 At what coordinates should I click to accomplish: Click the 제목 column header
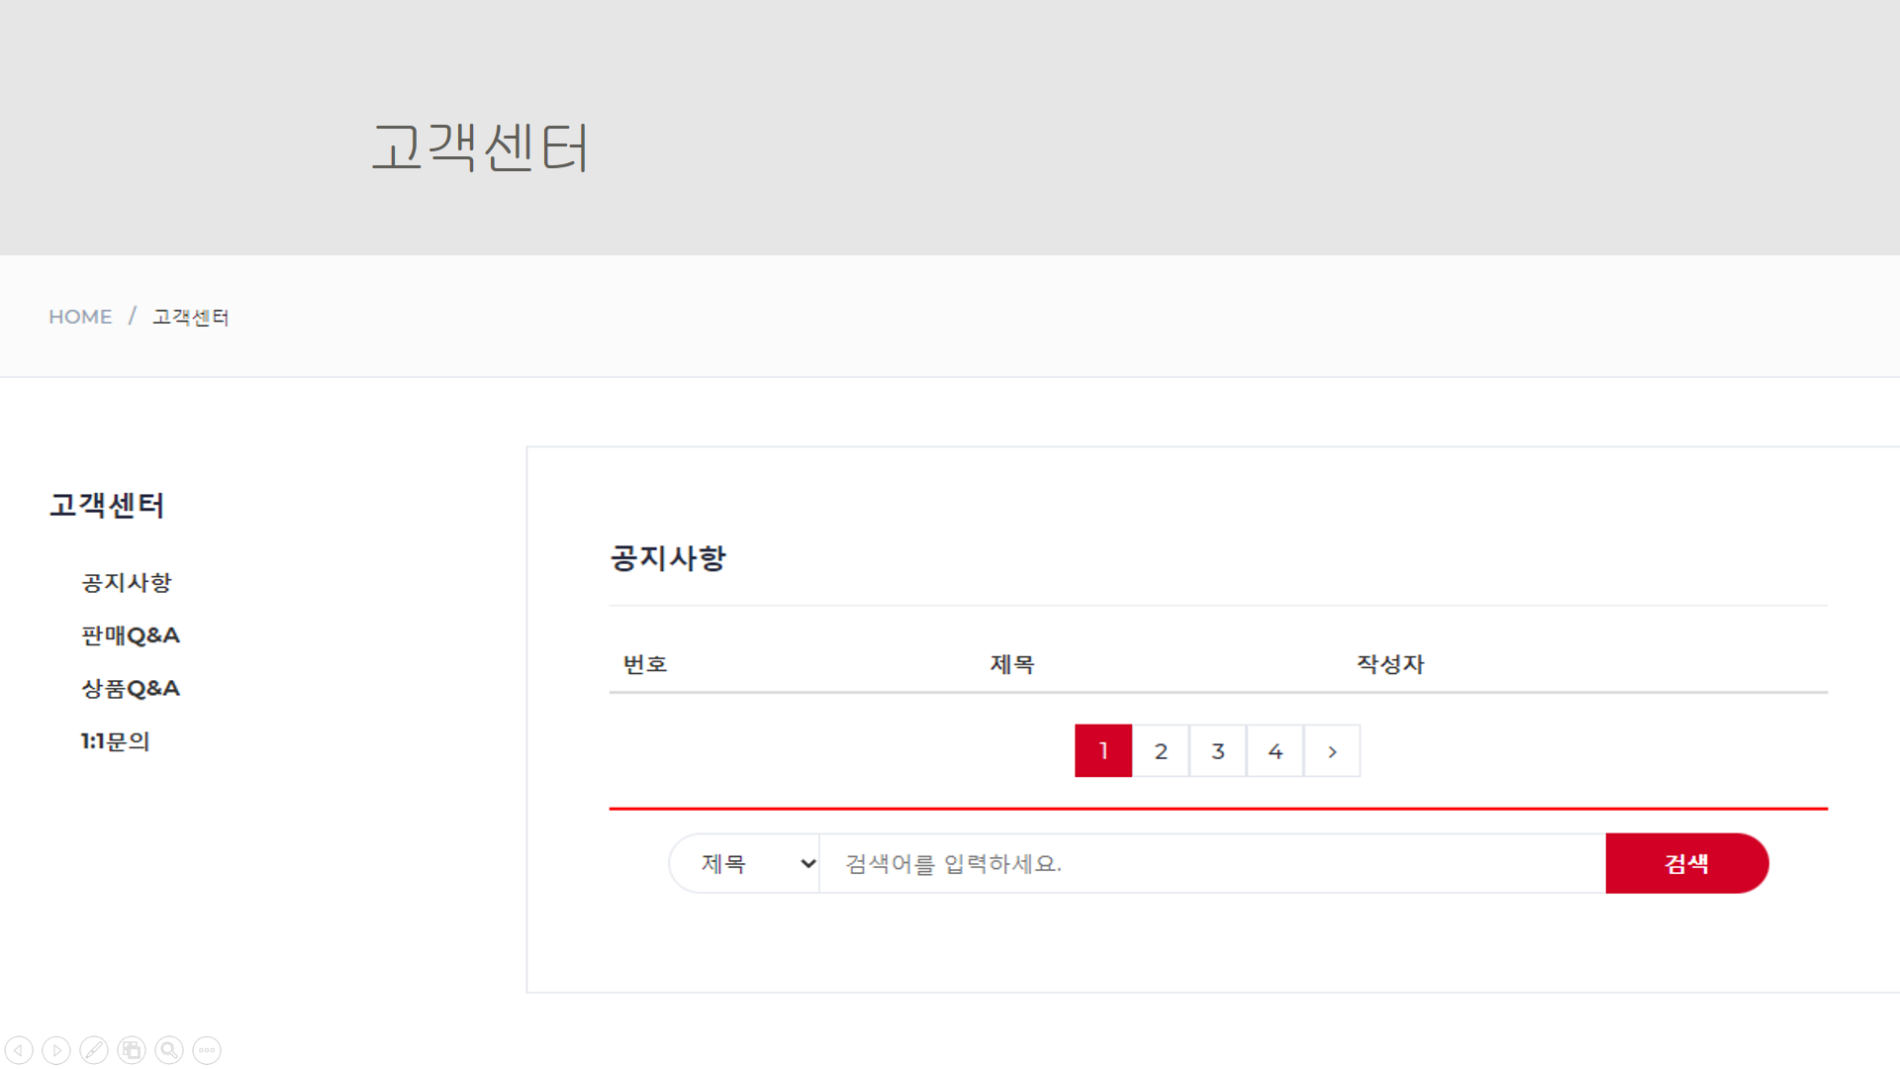pos(1012,664)
